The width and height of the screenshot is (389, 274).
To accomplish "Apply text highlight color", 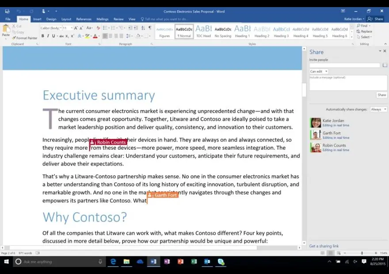I will point(87,36).
